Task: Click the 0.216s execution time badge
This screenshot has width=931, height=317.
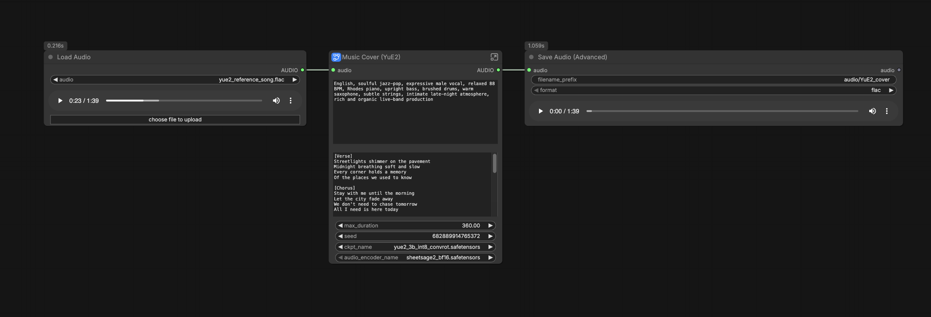Action: pos(55,46)
